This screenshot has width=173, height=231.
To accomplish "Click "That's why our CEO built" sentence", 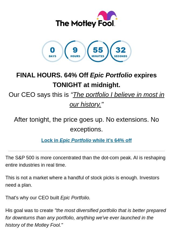I will [x=32, y=198].
